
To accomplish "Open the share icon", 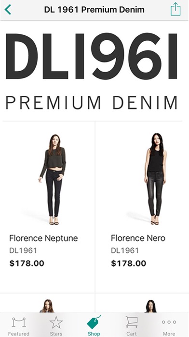I will click(175, 9).
